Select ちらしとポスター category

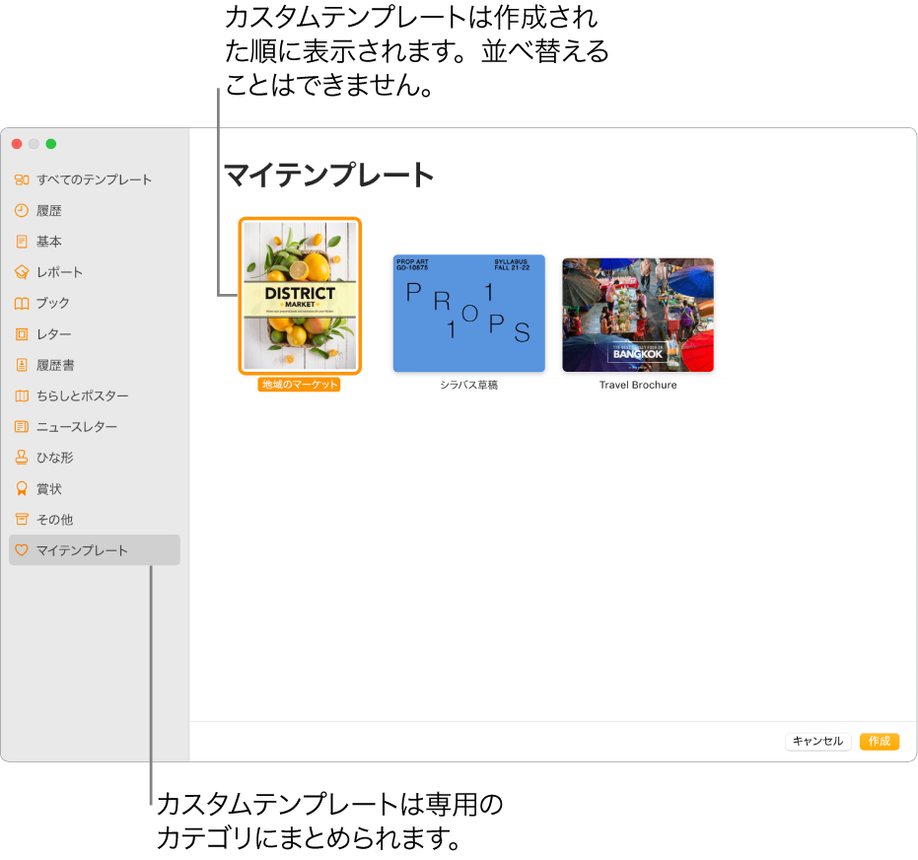83,395
